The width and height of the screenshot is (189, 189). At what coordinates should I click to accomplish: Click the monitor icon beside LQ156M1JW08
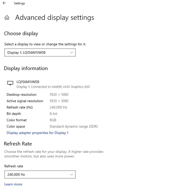[x=10, y=83]
